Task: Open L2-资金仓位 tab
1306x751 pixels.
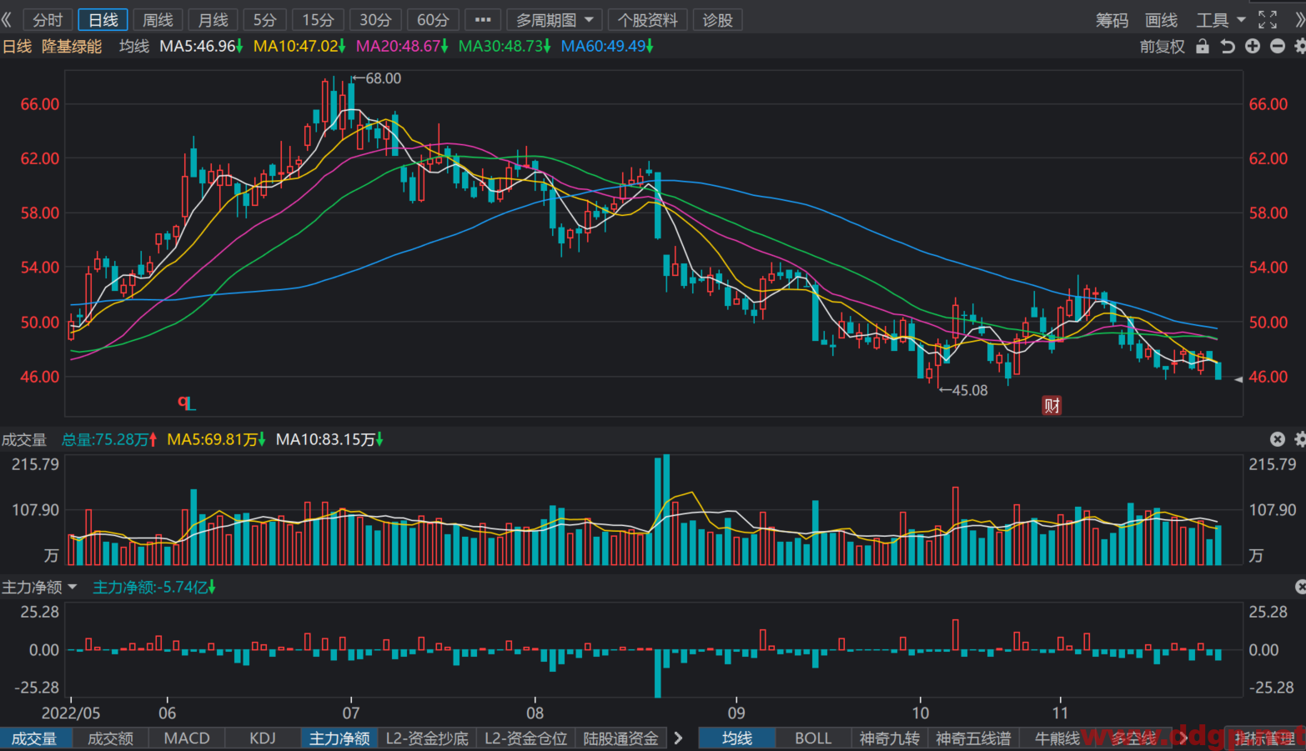Action: click(526, 738)
